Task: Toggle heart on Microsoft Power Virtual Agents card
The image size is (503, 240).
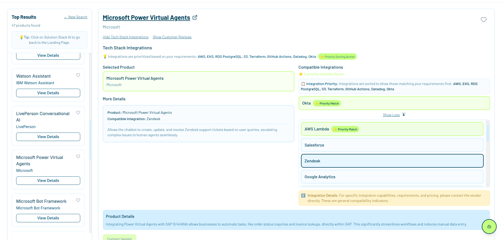Action: point(78,156)
